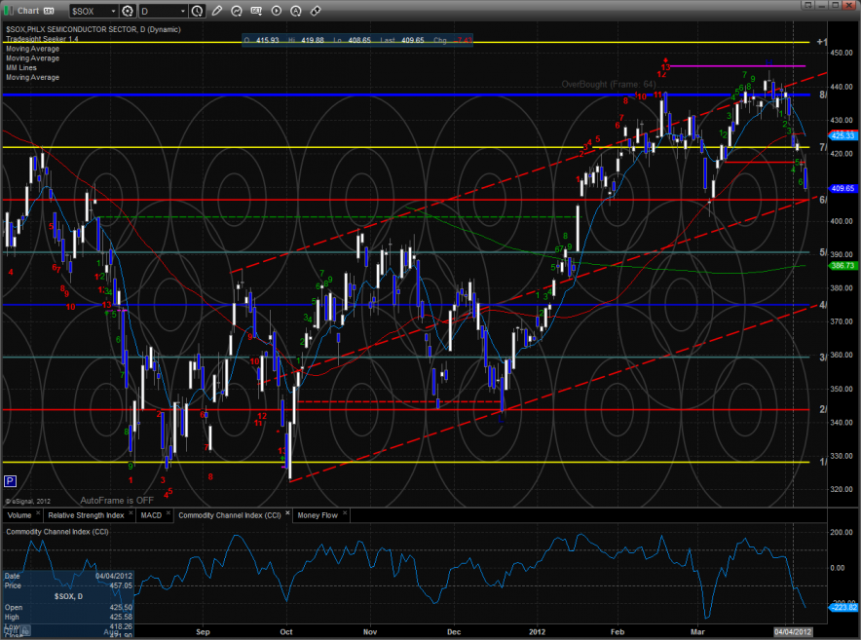Click the AutoFrame is OFF label
Image resolution: width=861 pixels, height=640 pixels.
pos(117,498)
